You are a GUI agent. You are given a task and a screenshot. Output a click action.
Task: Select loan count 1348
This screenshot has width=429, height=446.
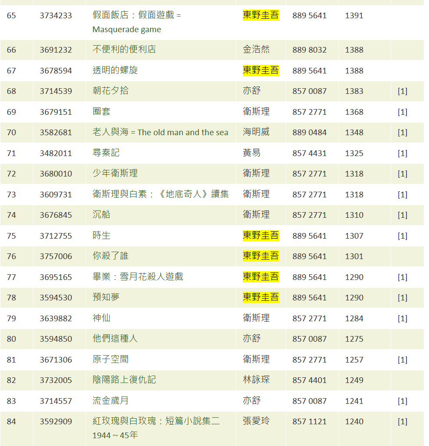click(x=354, y=132)
